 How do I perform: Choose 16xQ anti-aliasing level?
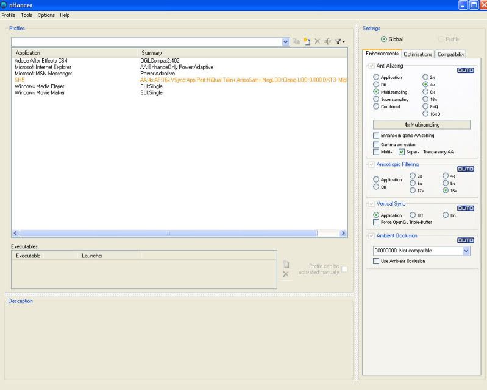point(425,113)
